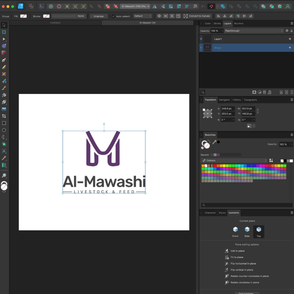Delete layer using the trash icon
Screen dimensions: 294x294
point(292,92)
